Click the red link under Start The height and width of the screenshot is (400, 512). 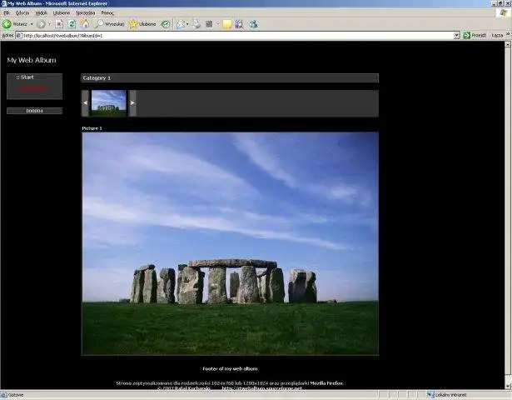34,88
